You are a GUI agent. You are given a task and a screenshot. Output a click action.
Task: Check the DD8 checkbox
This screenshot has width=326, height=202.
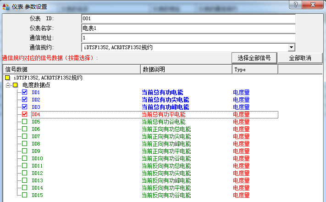click(x=25, y=144)
